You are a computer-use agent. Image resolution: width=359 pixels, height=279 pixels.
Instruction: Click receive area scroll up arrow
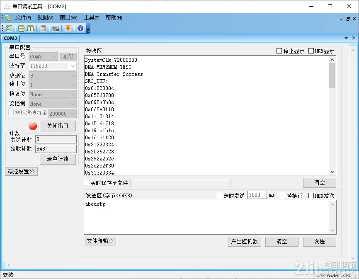(332, 60)
